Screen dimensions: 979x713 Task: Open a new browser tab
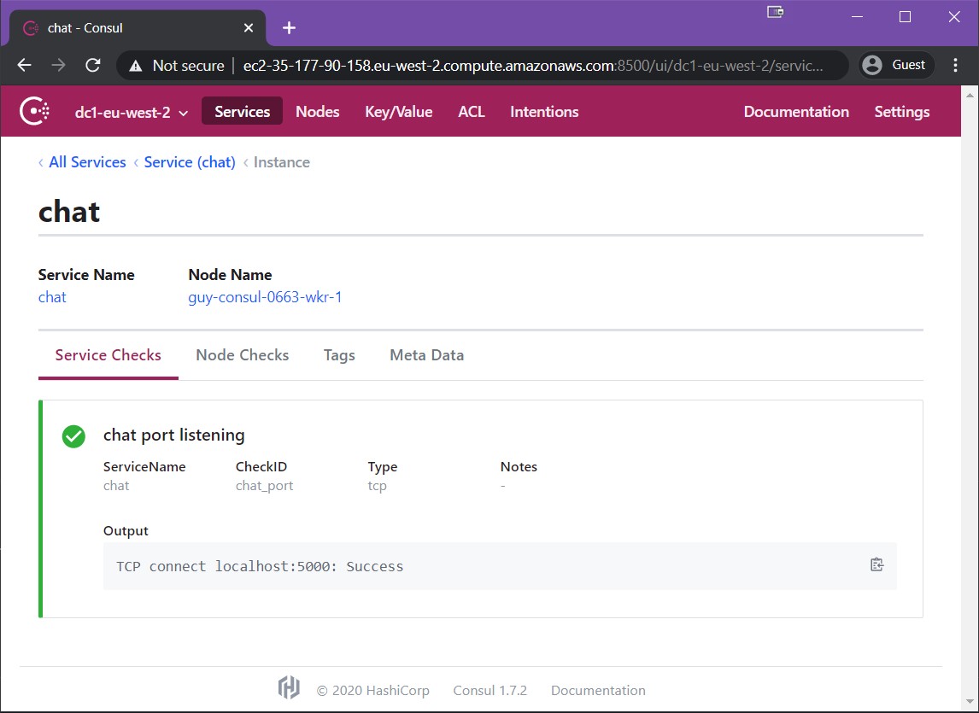point(289,27)
